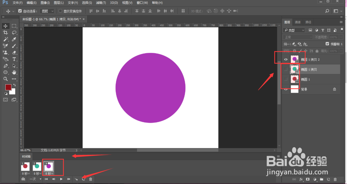Play the frame animation
This screenshot has height=184, width=347.
click(x=61, y=179)
